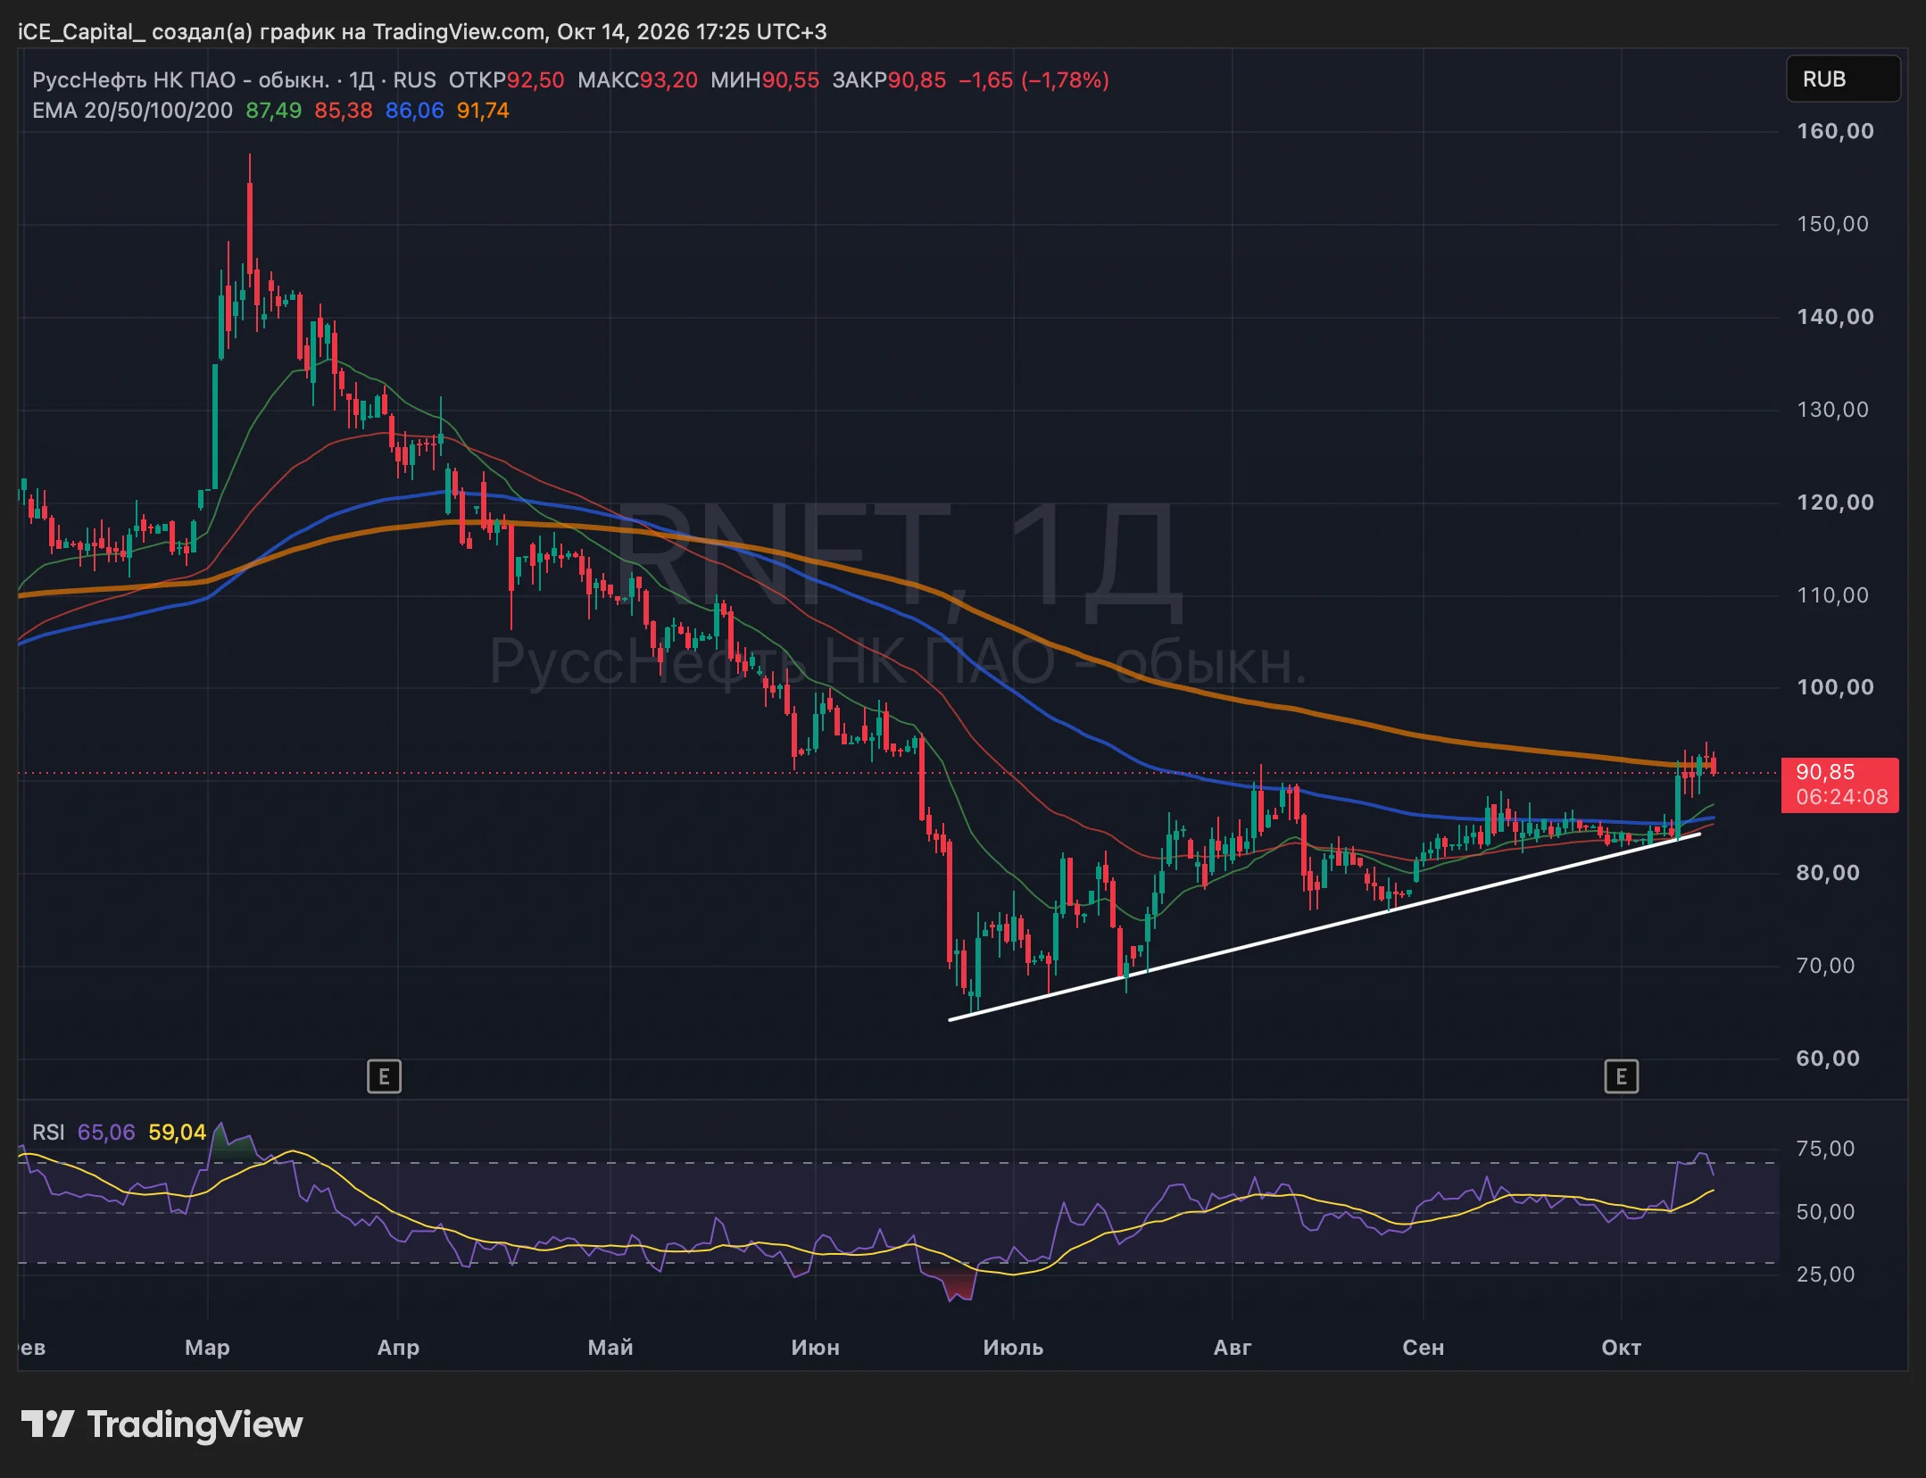Click the RSI indicator legend label
This screenshot has width=1926, height=1478.
coord(48,1133)
